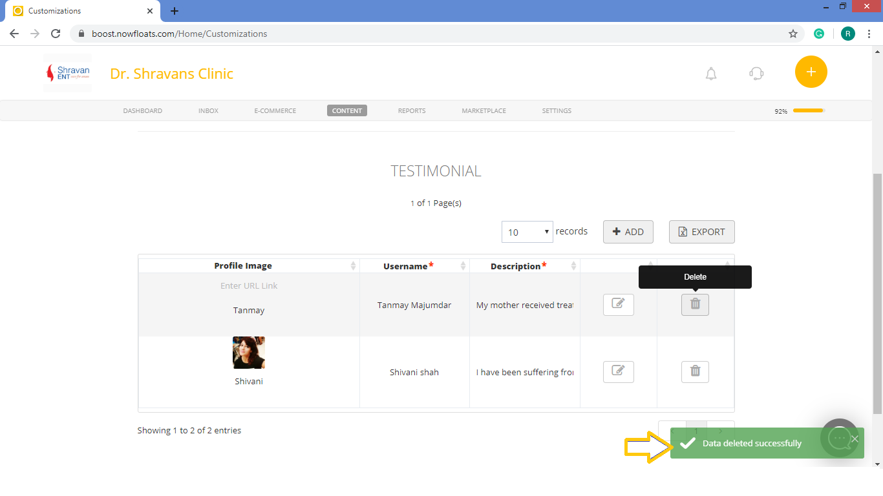Open the Chrome profile avatar R
Viewport: 883px width, 496px height.
pos(848,34)
